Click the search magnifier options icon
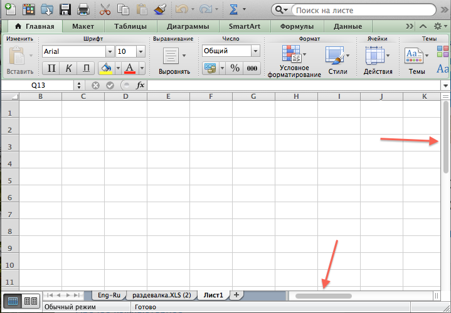451x313 pixels. click(x=281, y=10)
